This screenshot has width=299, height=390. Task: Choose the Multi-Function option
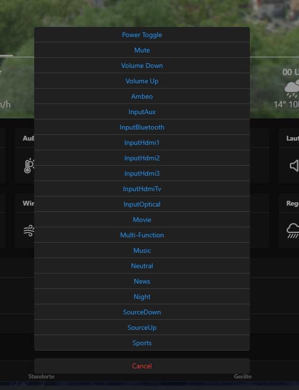(x=142, y=235)
